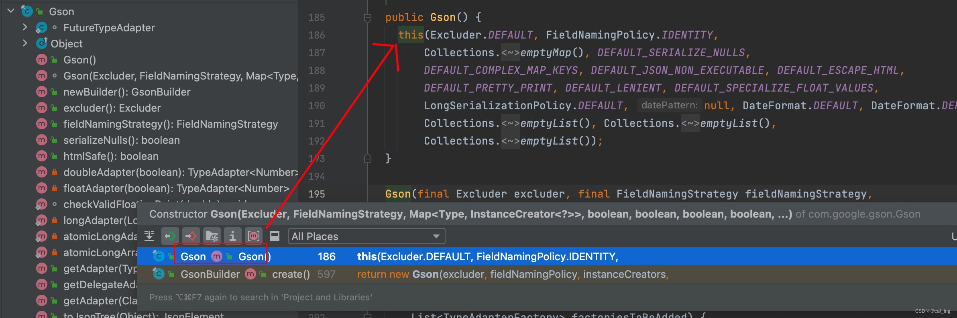Screen dimensions: 957x318
Task: Click the method icon beside serializeNulls(): boolean
Action: click(x=42, y=140)
